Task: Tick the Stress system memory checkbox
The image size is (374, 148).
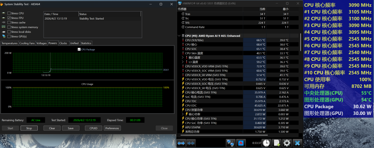Action: pyautogui.click(x=9, y=27)
